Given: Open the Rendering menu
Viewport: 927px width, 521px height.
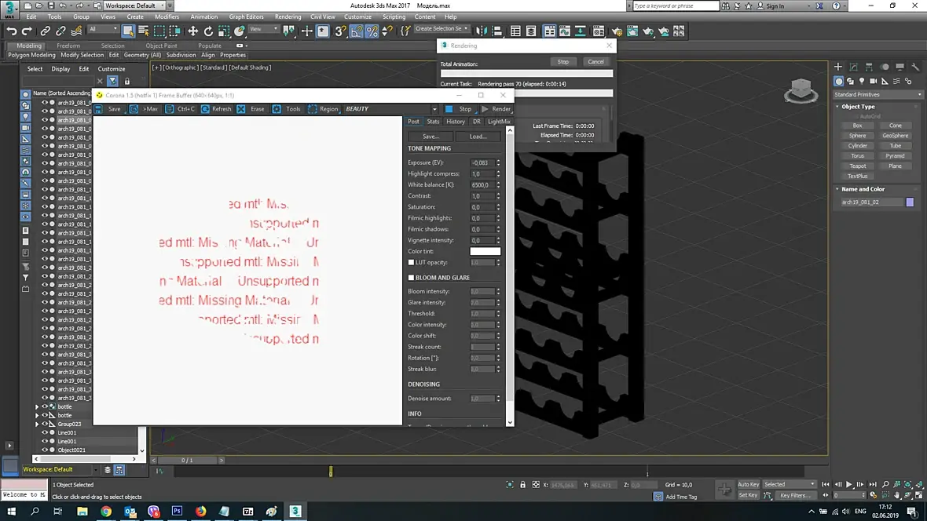Looking at the screenshot, I should point(288,16).
